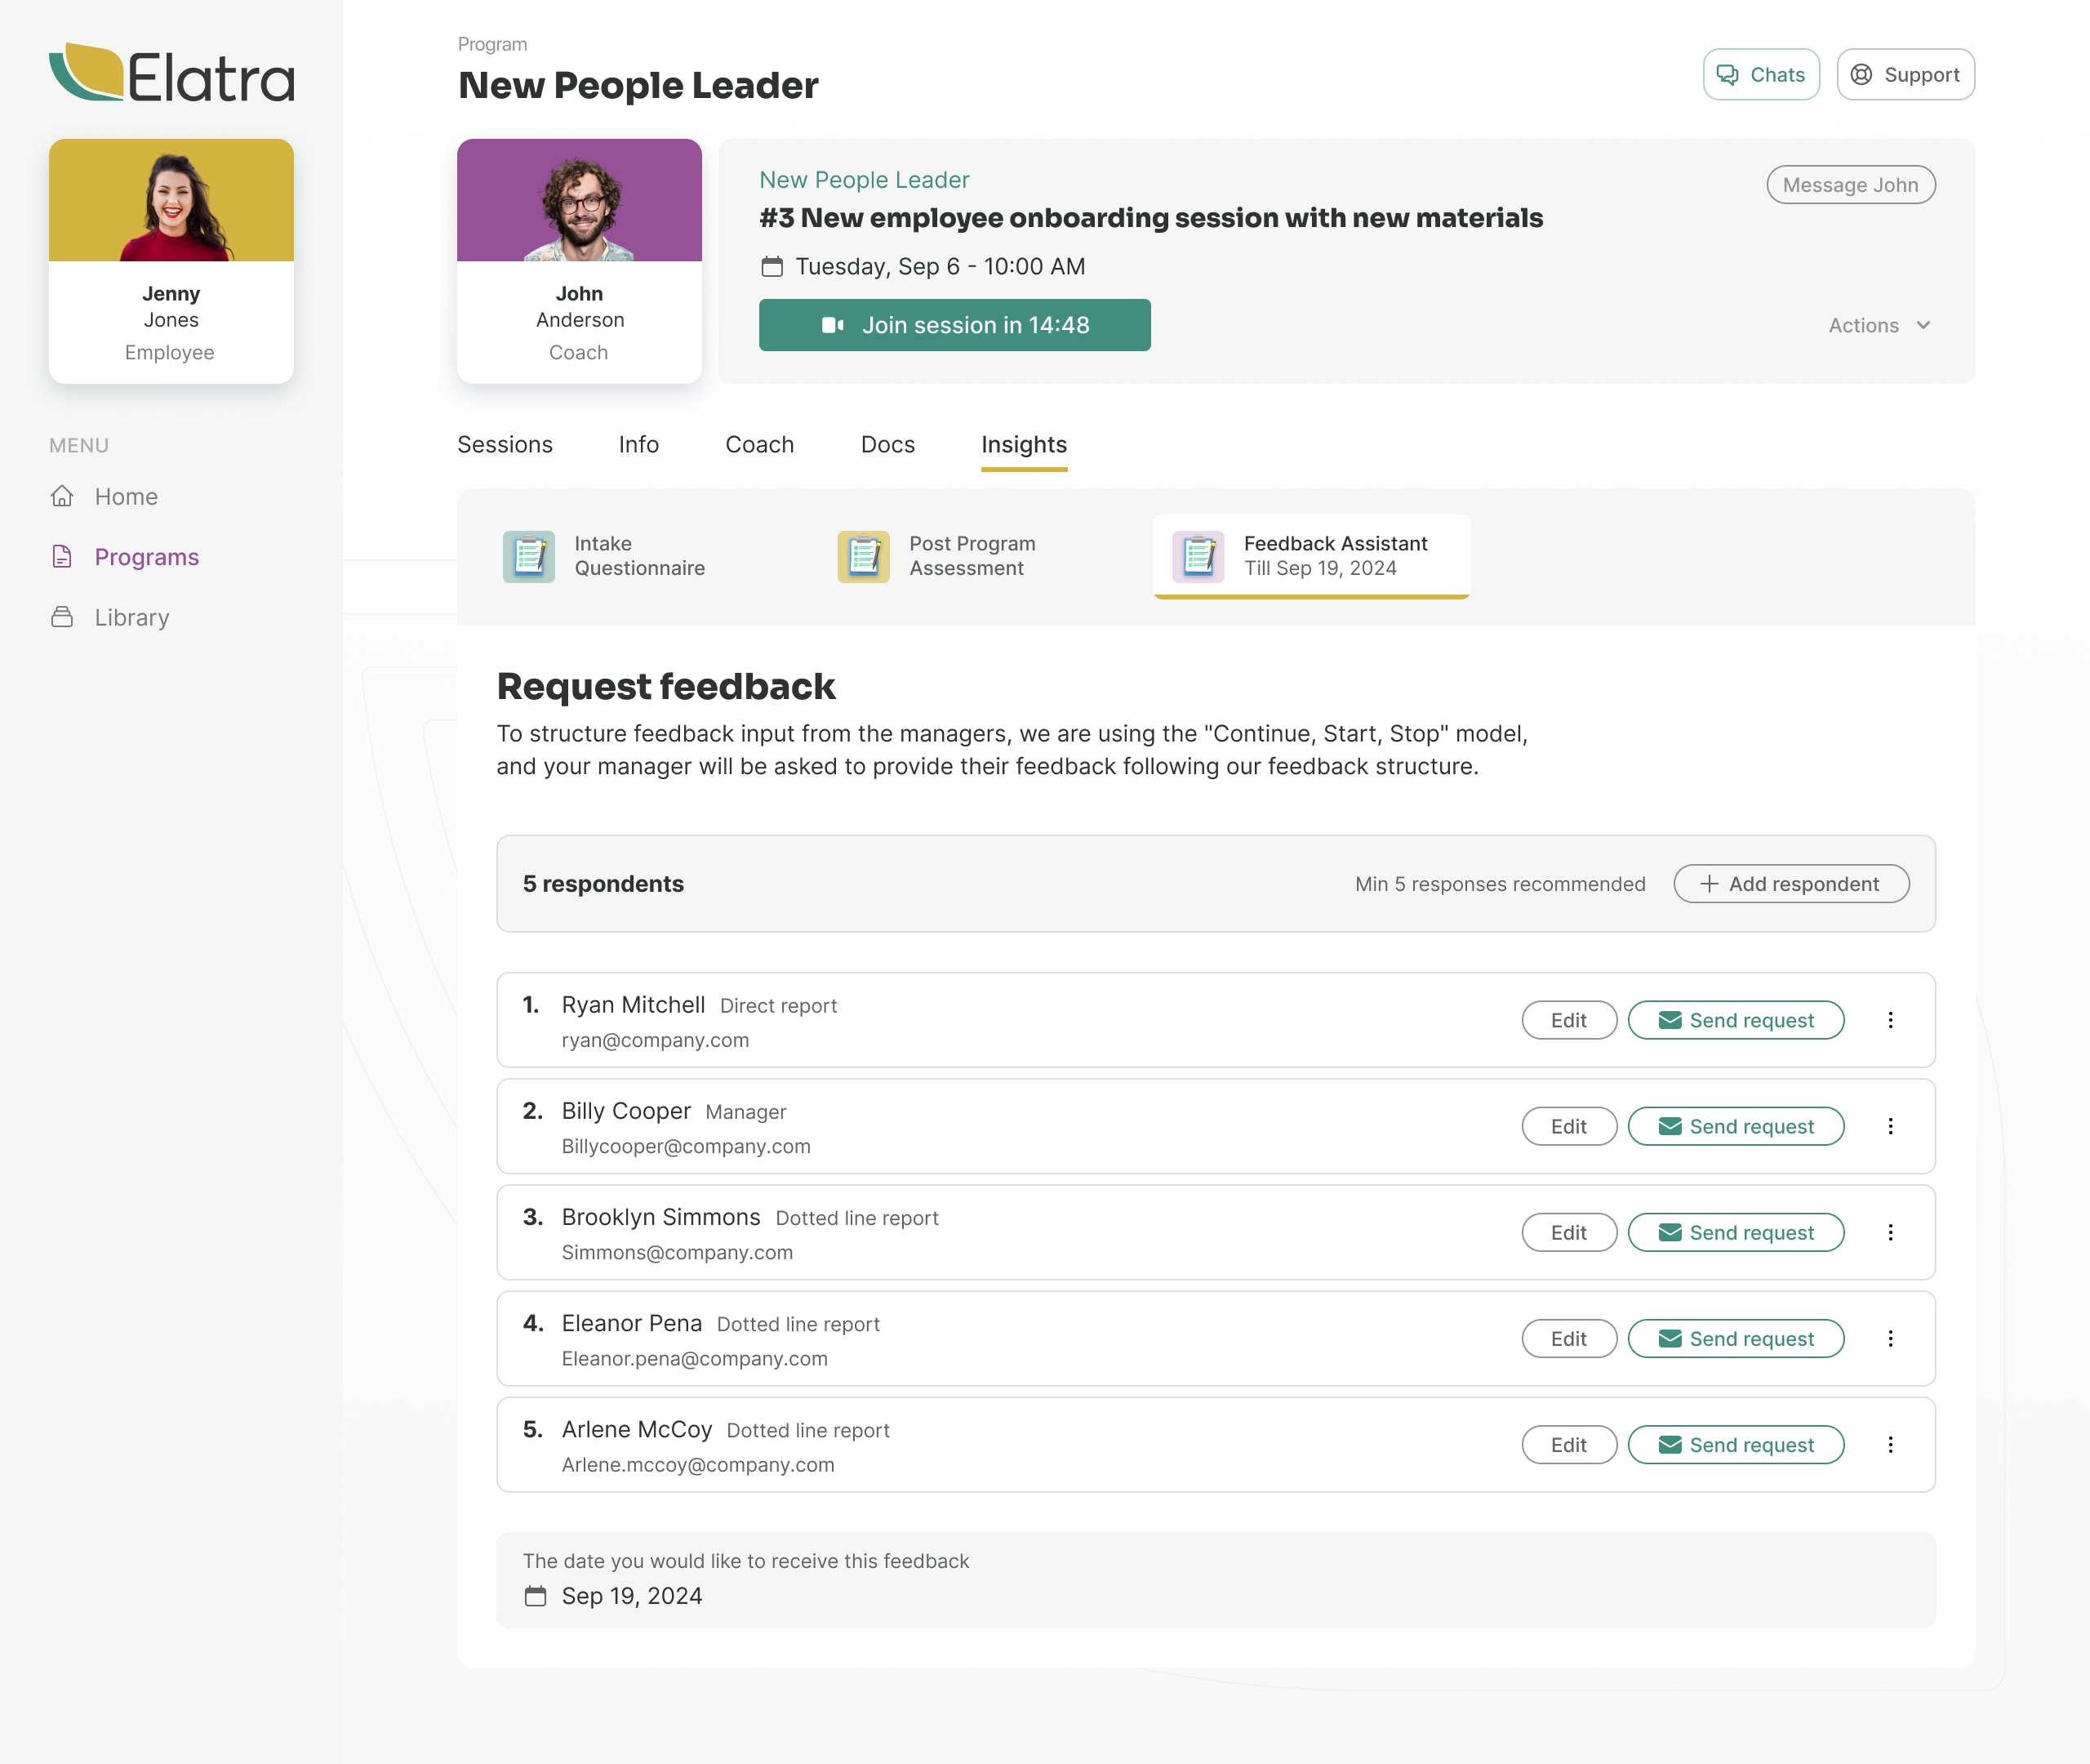2090x1764 pixels.
Task: Open the Intake Questionnaire clipboard icon
Action: pyautogui.click(x=529, y=557)
